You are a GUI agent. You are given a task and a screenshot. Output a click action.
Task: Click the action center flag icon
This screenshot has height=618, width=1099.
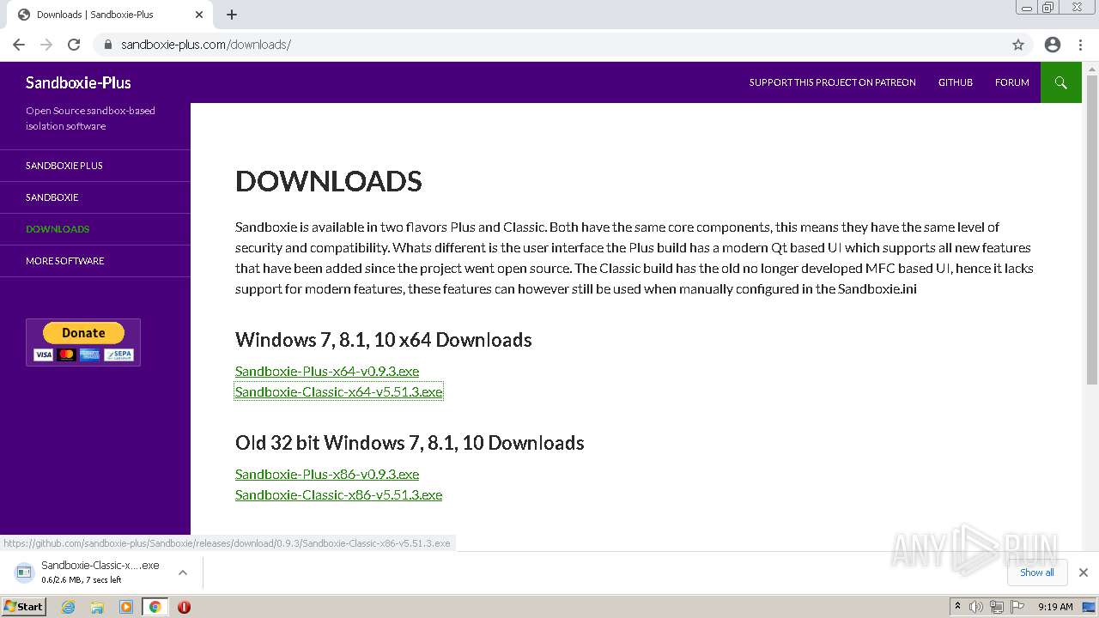pyautogui.click(x=1017, y=607)
